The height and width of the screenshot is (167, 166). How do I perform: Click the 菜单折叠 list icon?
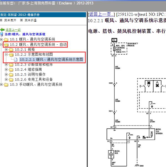pyautogui.click(x=21, y=20)
